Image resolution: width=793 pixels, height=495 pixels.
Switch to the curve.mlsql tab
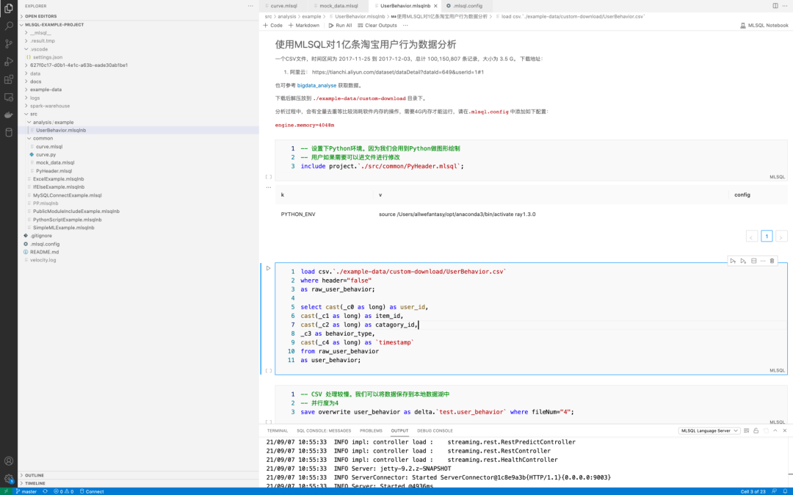[x=283, y=6]
